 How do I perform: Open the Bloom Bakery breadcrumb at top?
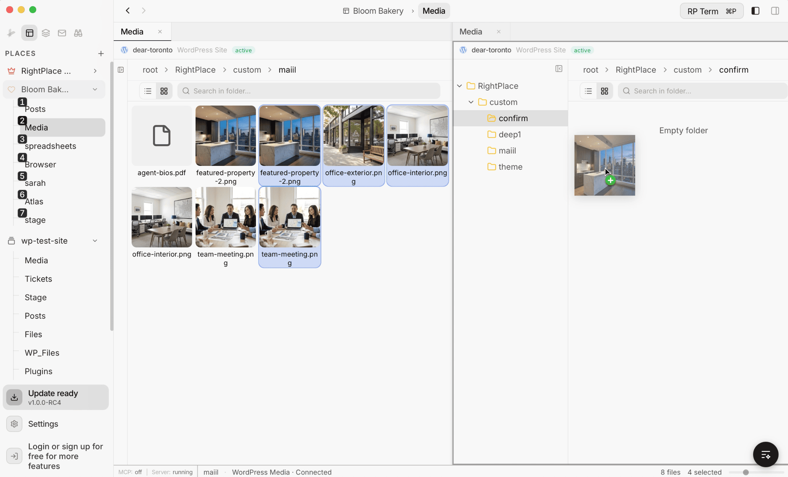[378, 11]
